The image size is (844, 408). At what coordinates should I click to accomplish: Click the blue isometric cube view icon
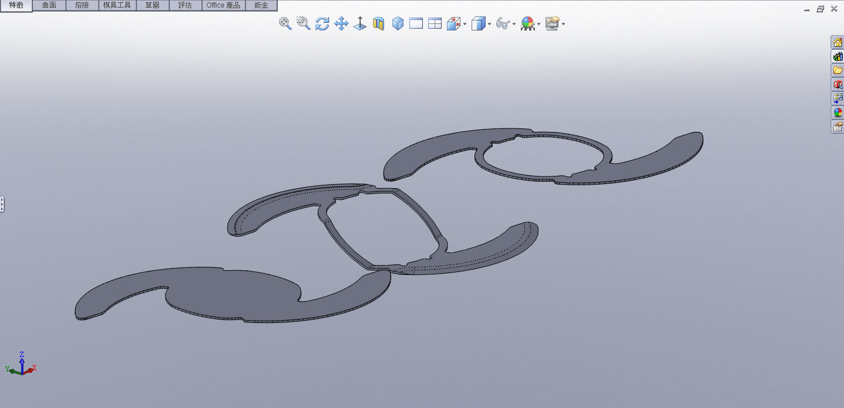click(398, 23)
